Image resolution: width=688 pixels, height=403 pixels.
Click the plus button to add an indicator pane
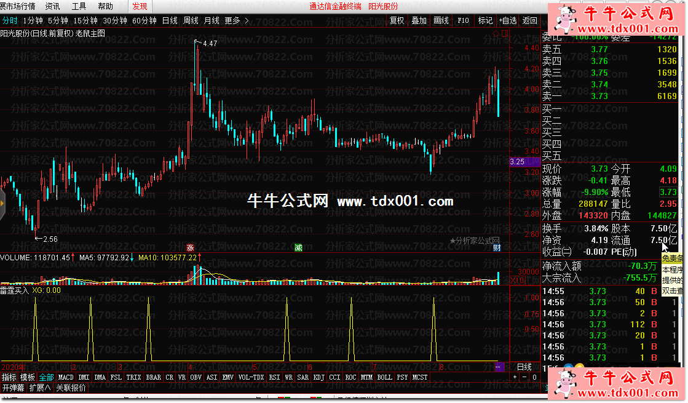click(x=515, y=377)
